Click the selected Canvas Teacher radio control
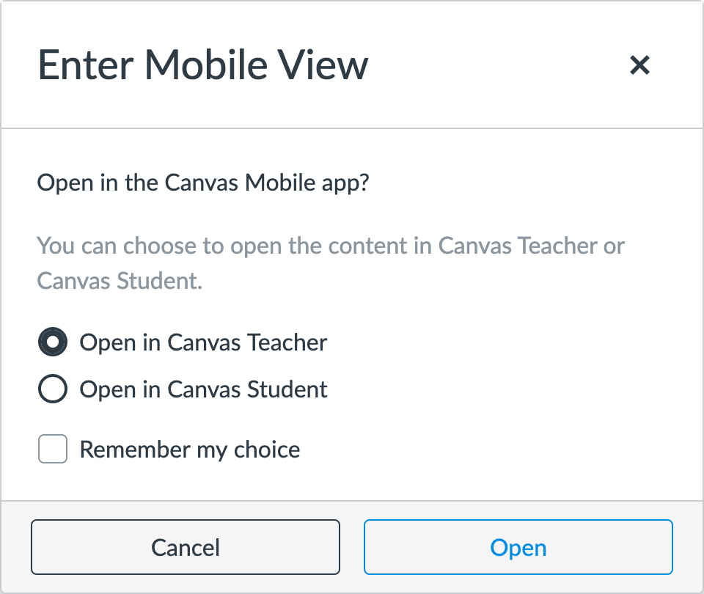 pyautogui.click(x=52, y=342)
